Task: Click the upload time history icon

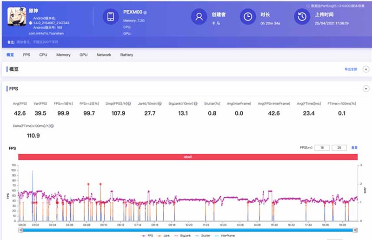Action: pyautogui.click(x=302, y=16)
